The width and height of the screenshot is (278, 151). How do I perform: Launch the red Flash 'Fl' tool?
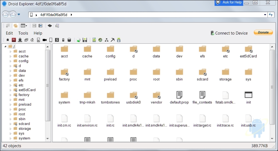[14, 40]
